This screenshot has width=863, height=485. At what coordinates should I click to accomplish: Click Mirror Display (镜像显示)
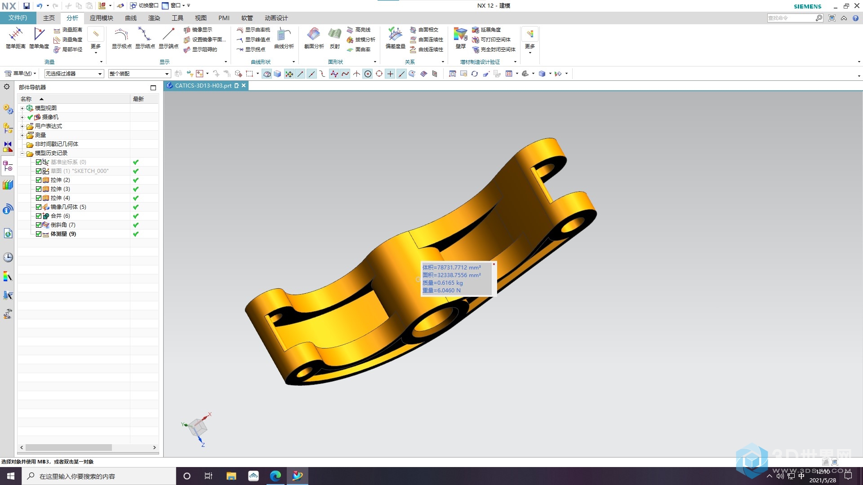(x=198, y=30)
